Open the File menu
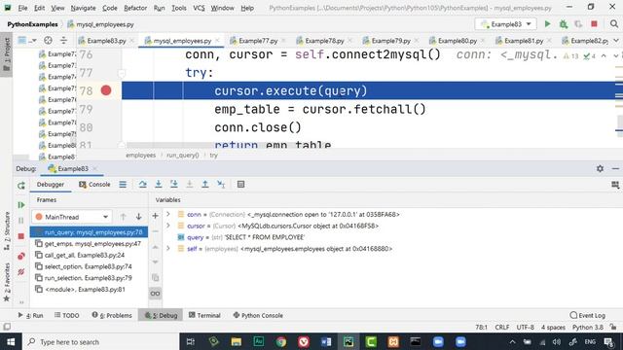Viewport: 623px width, 350px height. pos(22,8)
